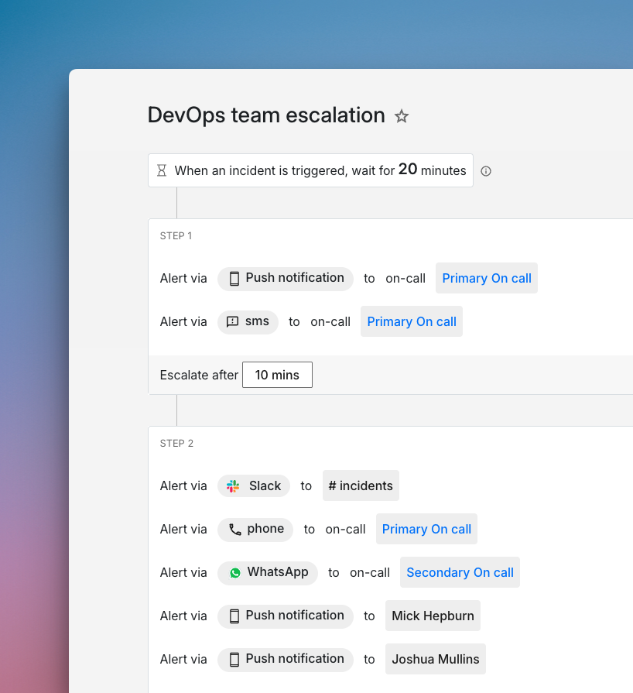The width and height of the screenshot is (633, 693).
Task: Click the wait rule box for triggered incidents
Action: tap(310, 170)
